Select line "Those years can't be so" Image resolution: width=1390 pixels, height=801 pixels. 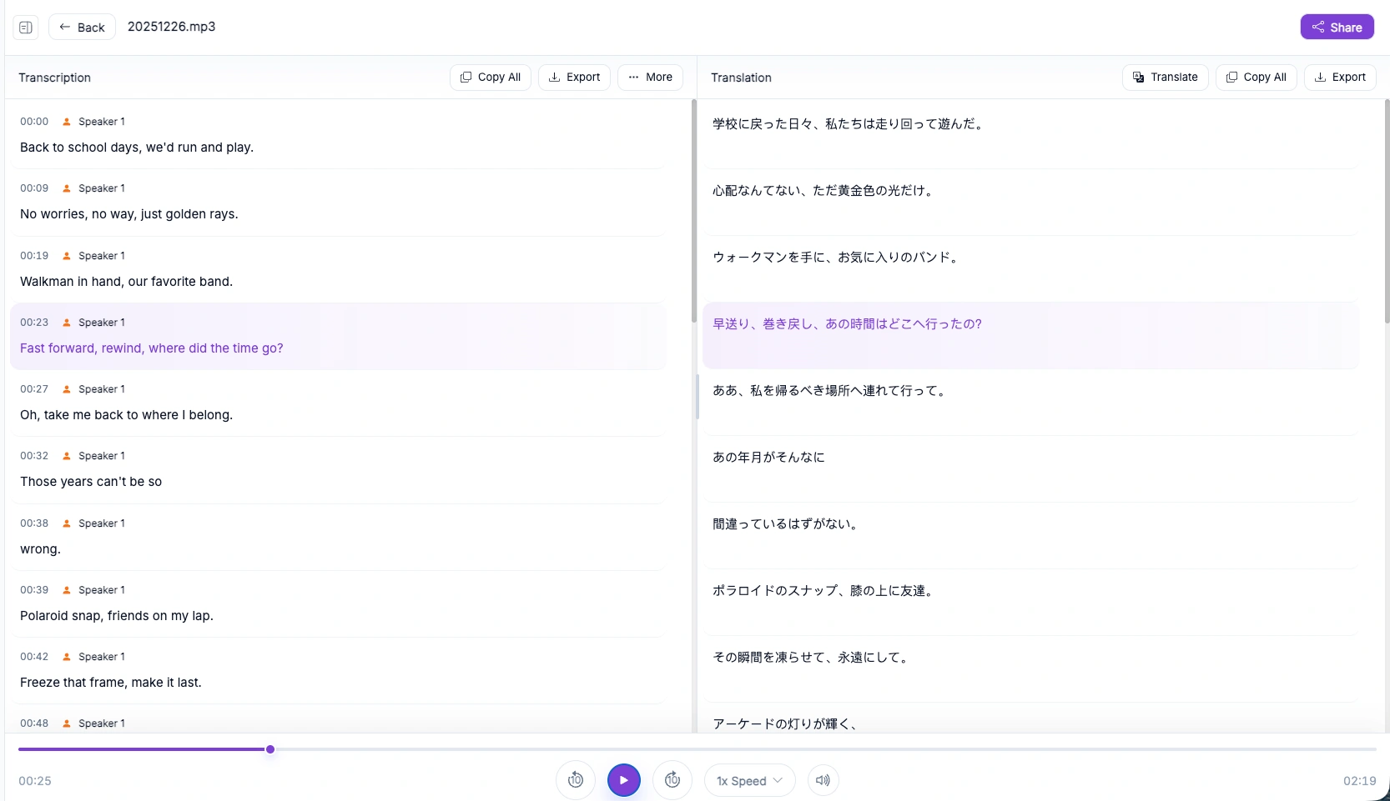click(91, 482)
